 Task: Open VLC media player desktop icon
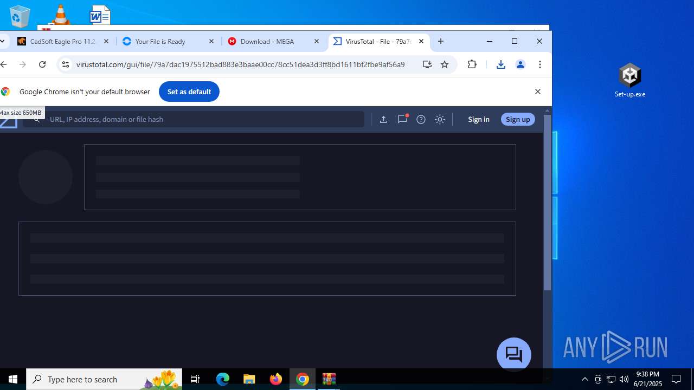[60, 15]
